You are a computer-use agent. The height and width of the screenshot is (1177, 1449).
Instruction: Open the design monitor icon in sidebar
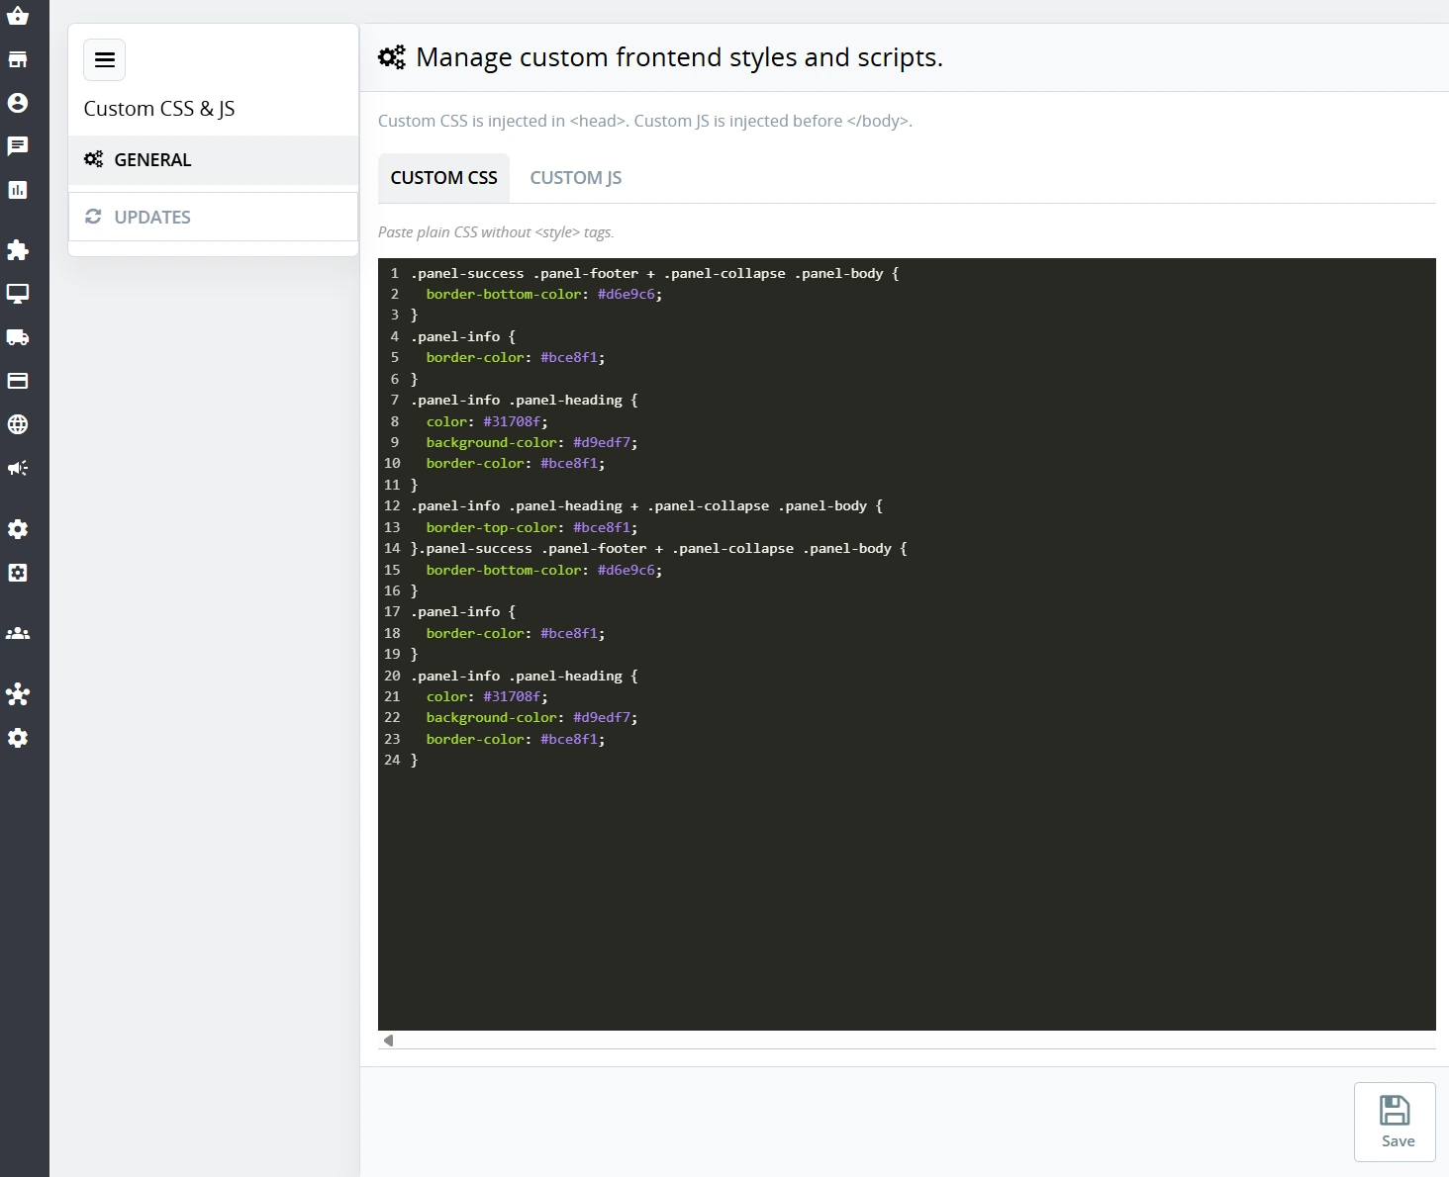(x=18, y=294)
